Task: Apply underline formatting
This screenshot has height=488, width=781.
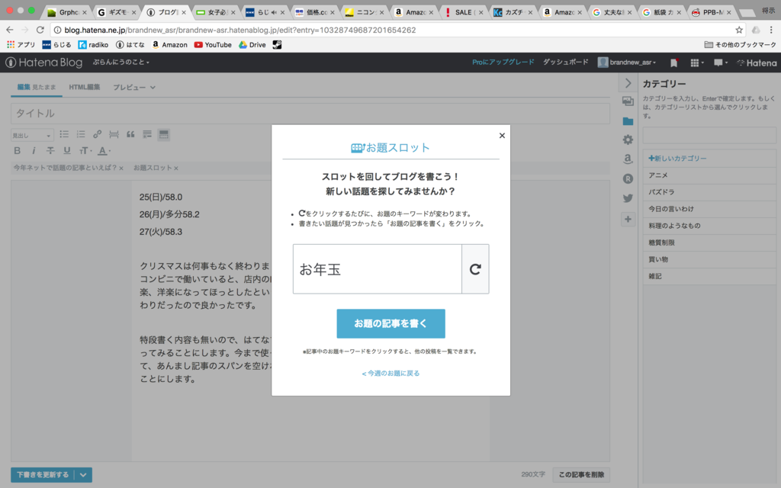Action: [67, 150]
